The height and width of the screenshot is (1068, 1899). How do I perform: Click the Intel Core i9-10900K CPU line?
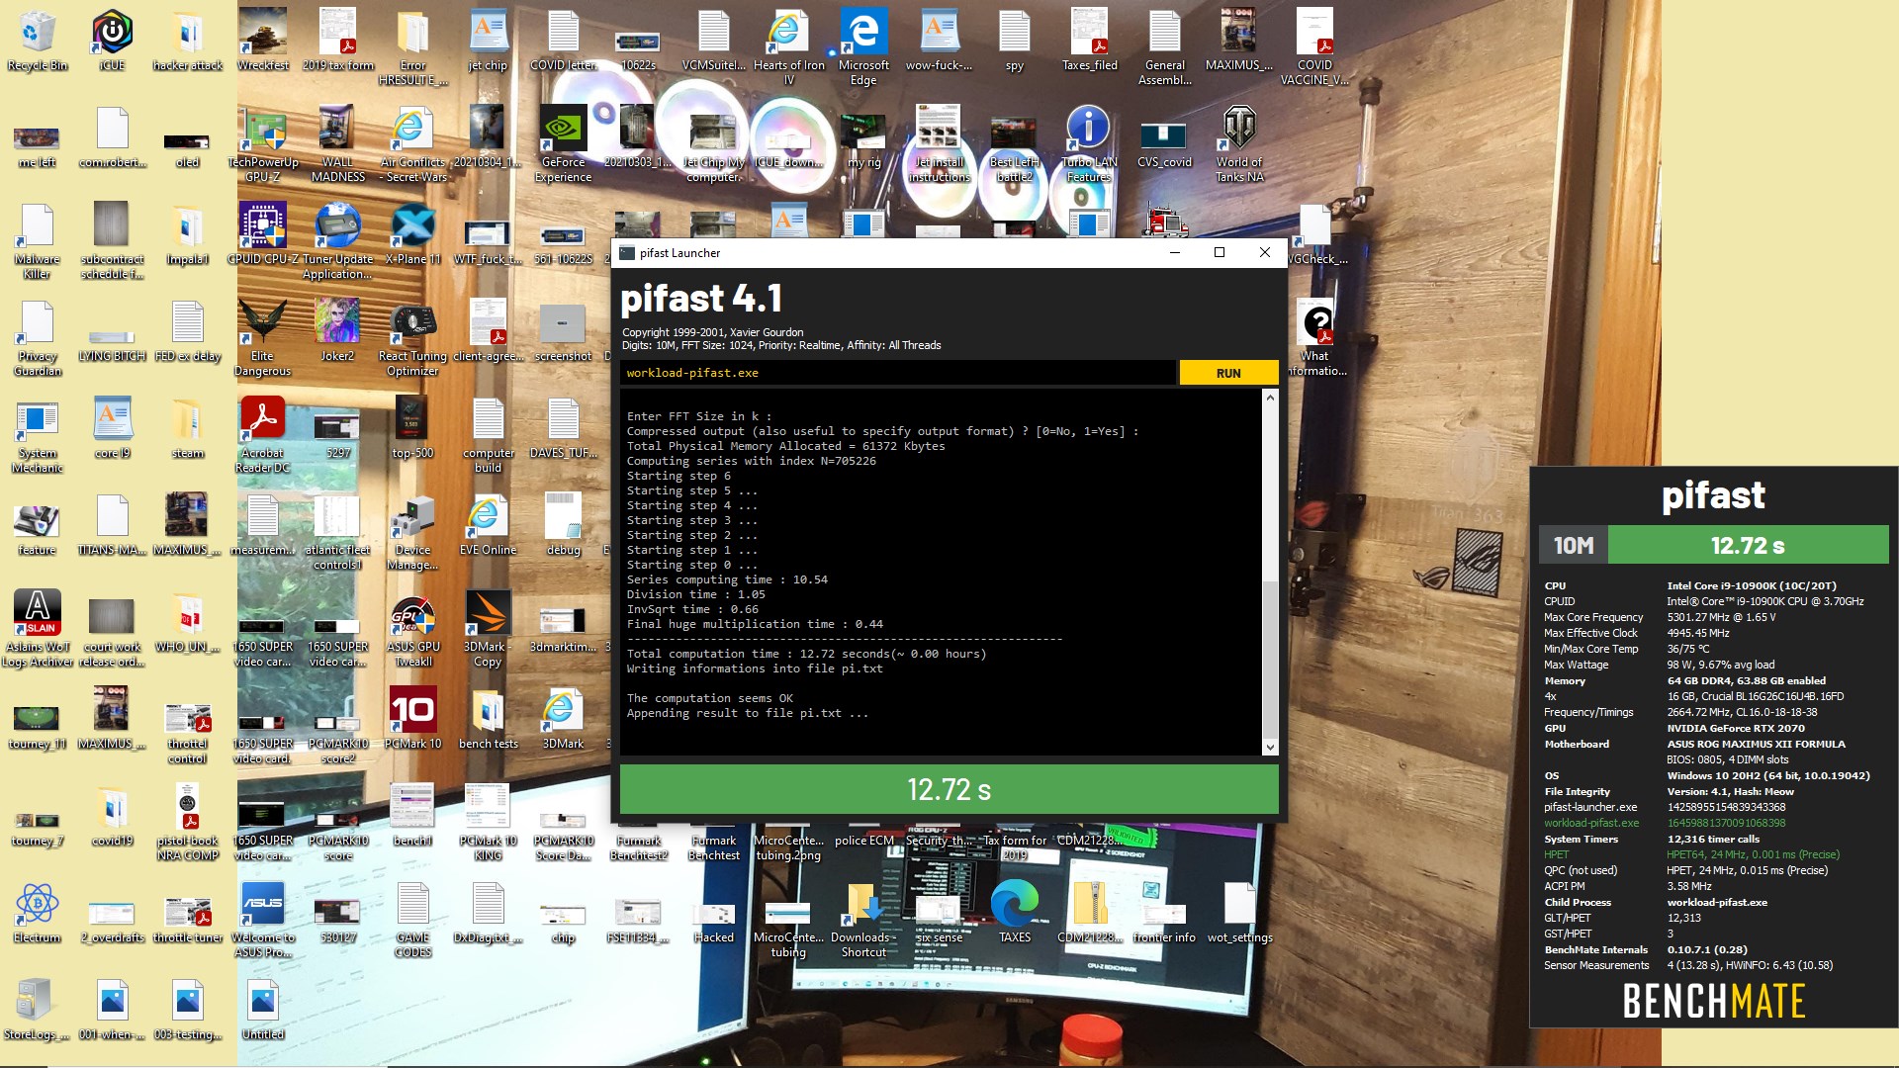[1751, 585]
